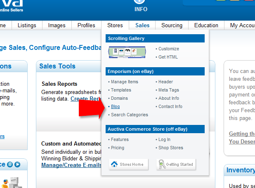Image resolution: width=255 pixels, height=188 pixels.
Task: Click Customize under Scrolling Gallery
Action: [169, 49]
